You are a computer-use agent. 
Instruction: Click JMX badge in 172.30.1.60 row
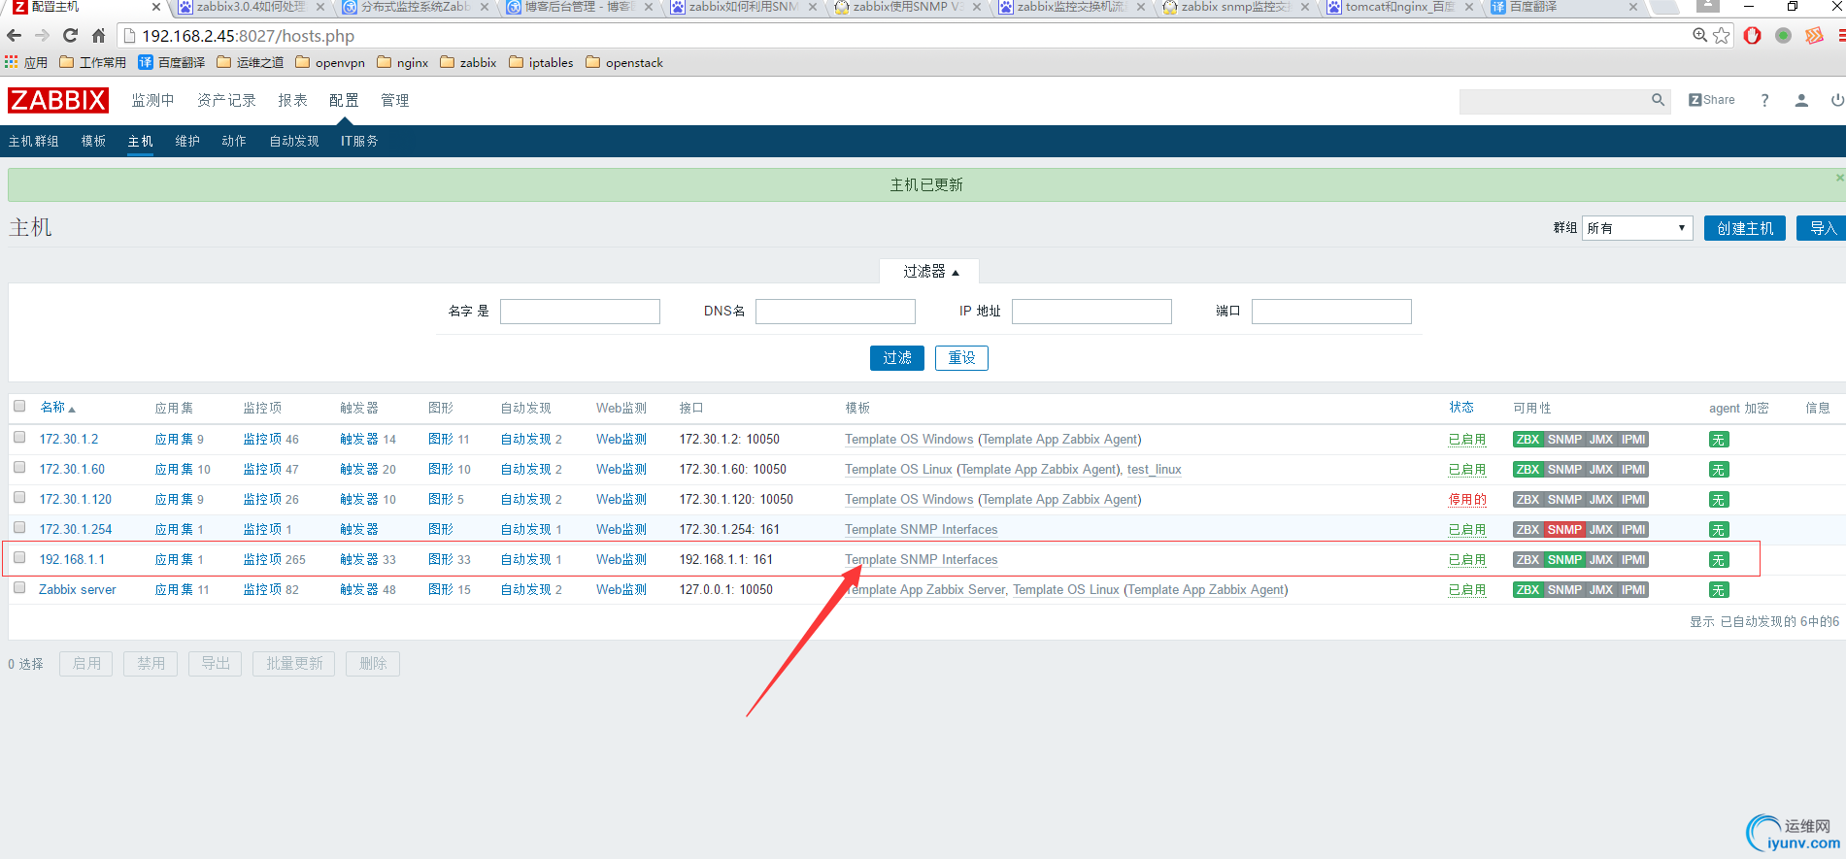tap(1601, 470)
